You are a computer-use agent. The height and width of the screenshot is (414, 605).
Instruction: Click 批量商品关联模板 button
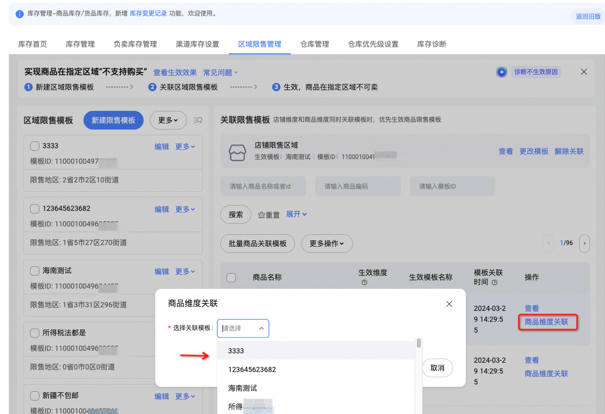click(x=258, y=244)
